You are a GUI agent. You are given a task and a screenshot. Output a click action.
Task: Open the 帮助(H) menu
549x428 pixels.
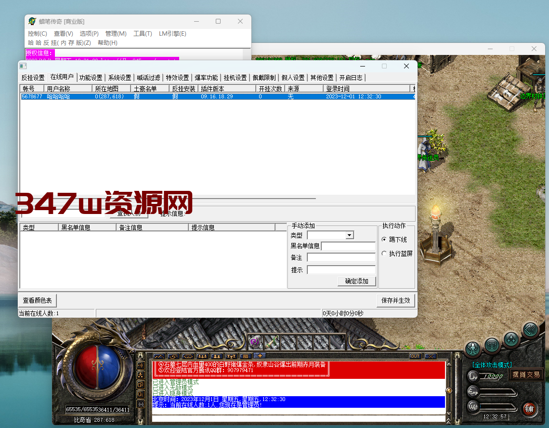107,43
